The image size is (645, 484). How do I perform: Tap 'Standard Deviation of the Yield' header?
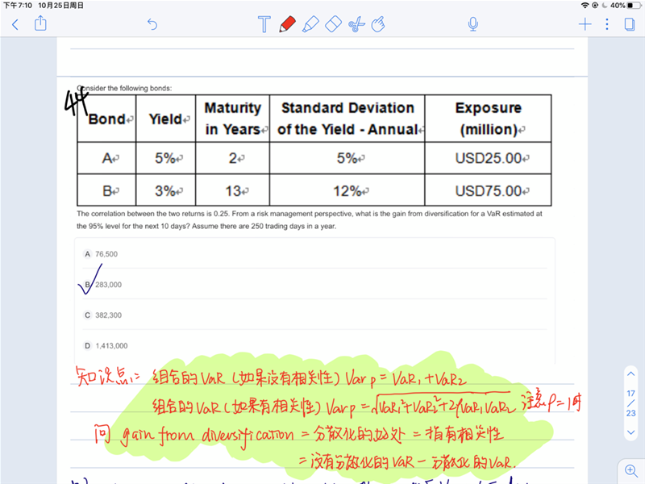coord(347,119)
